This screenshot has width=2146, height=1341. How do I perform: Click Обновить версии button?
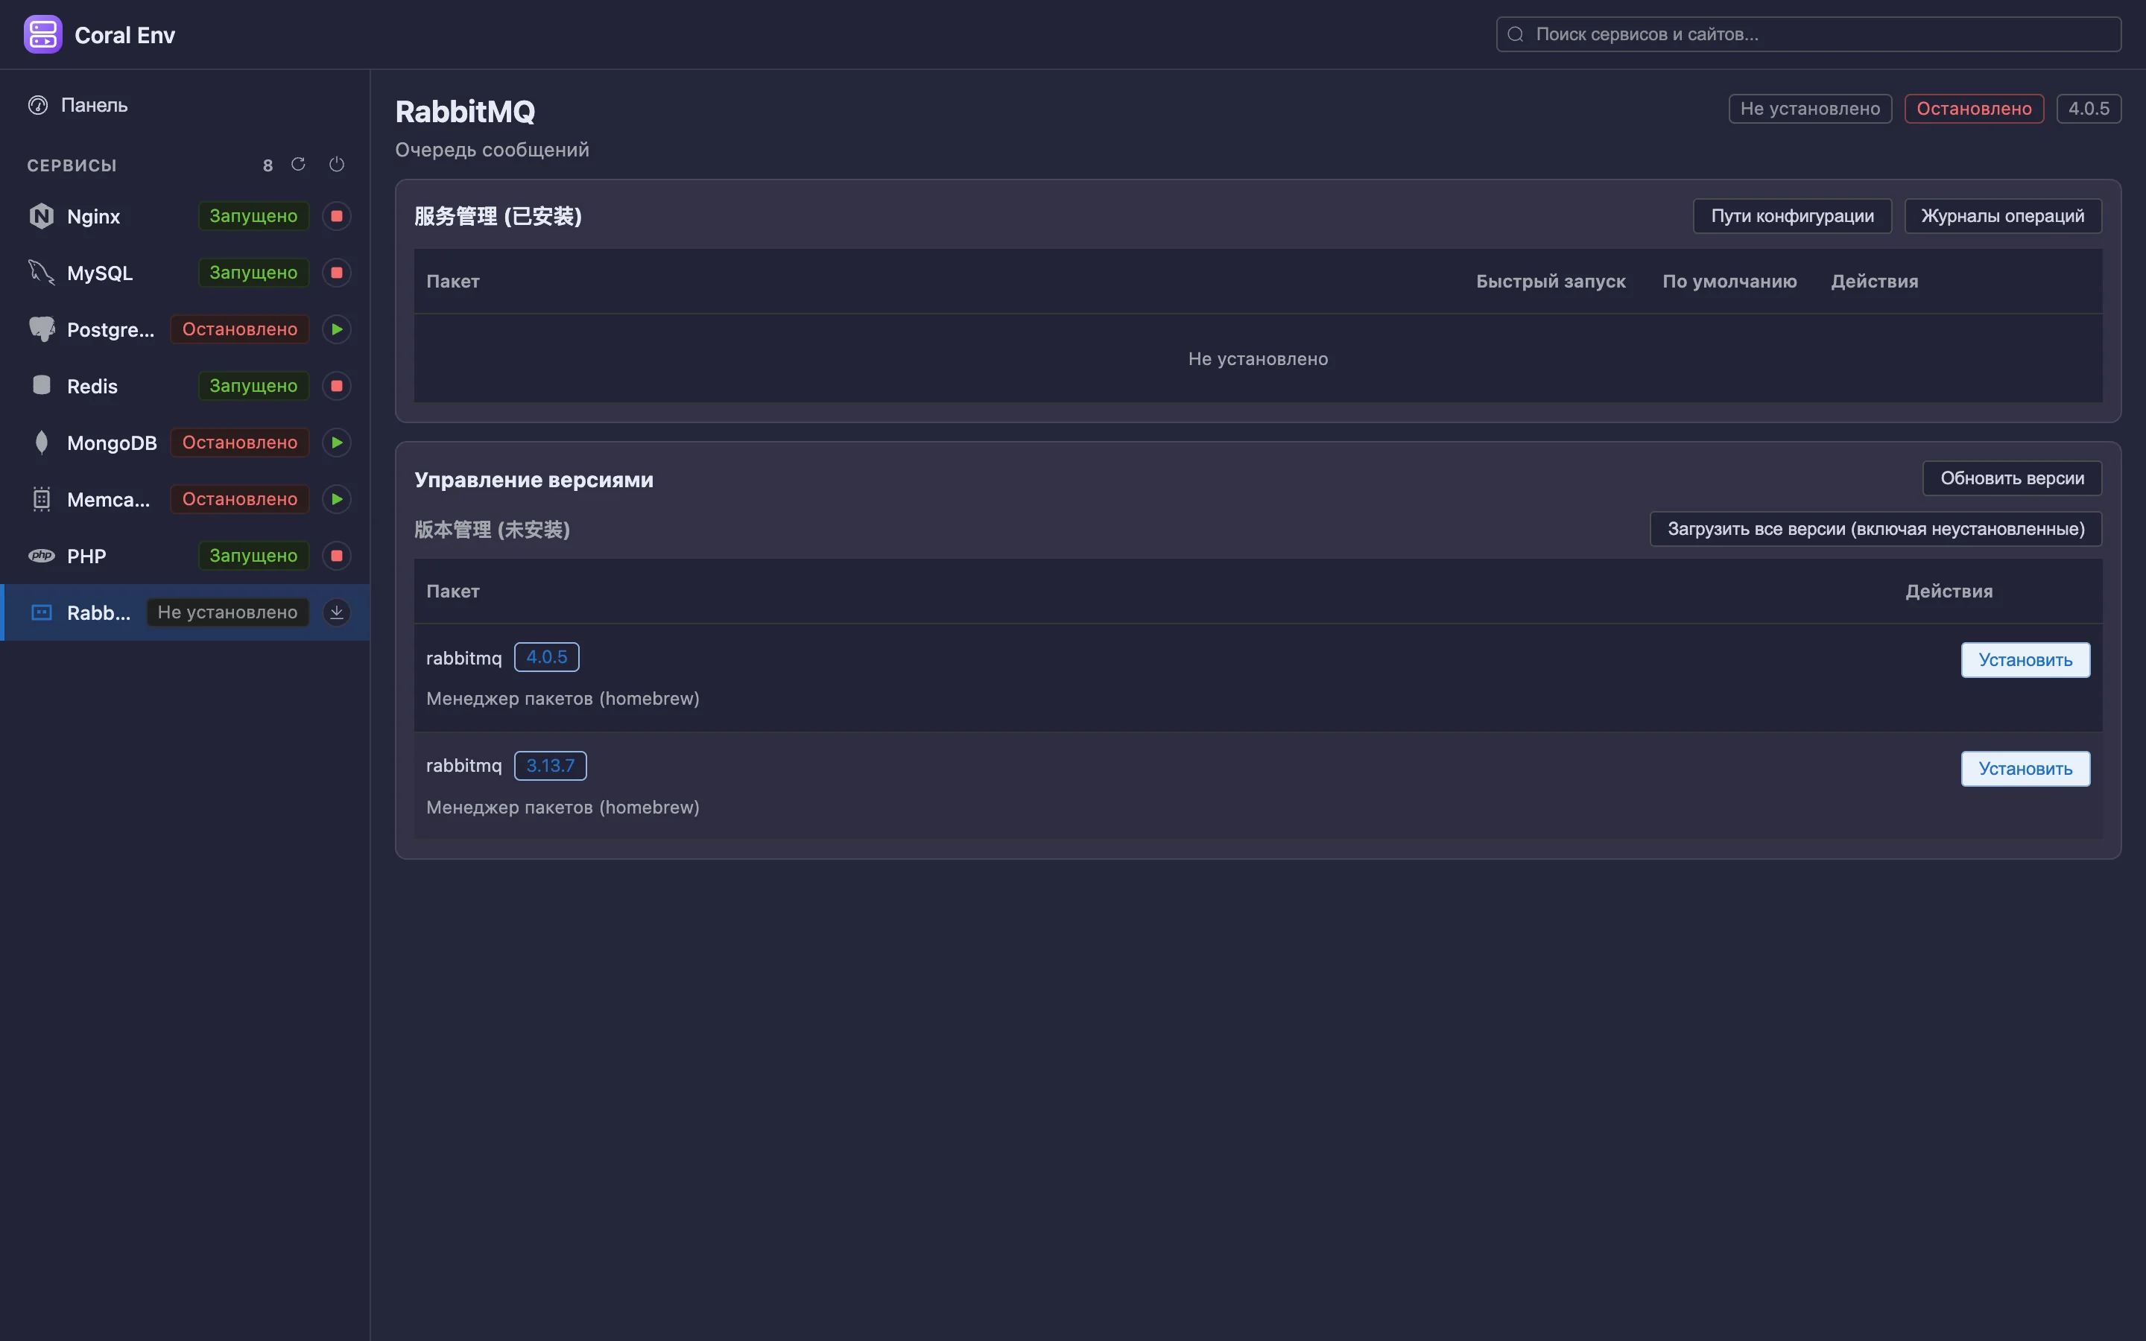2012,478
